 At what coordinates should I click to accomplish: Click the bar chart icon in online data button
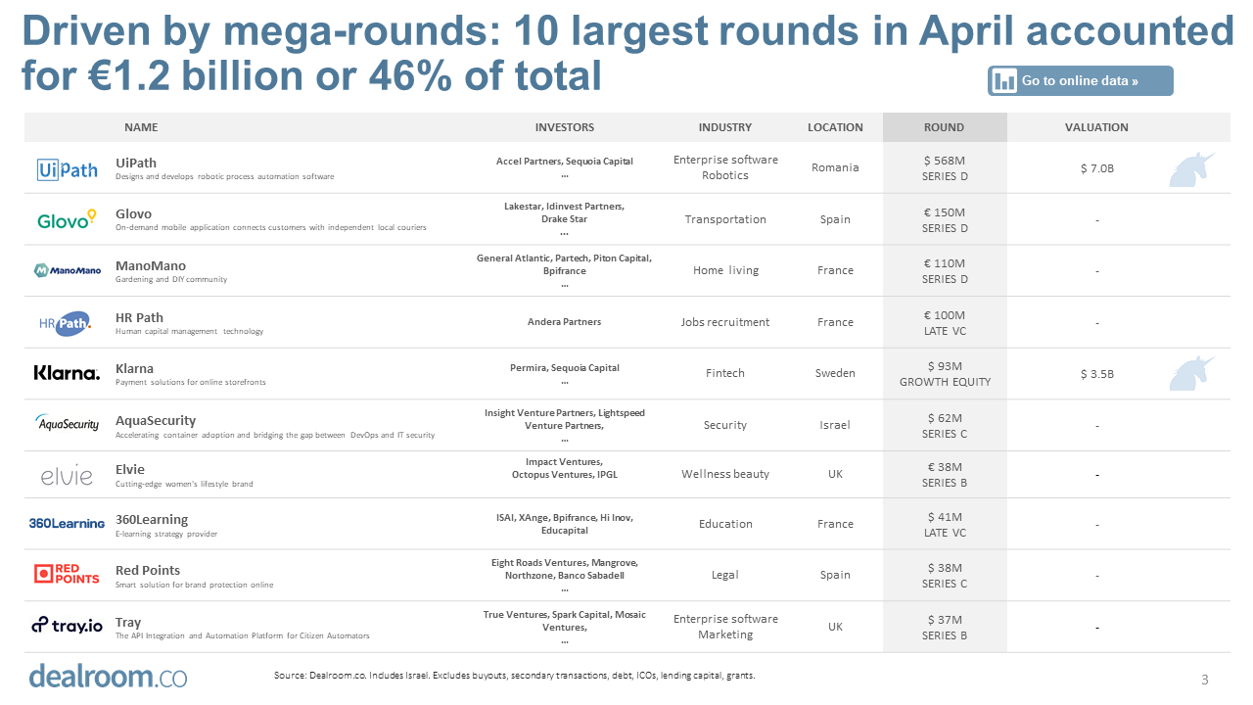[1004, 81]
